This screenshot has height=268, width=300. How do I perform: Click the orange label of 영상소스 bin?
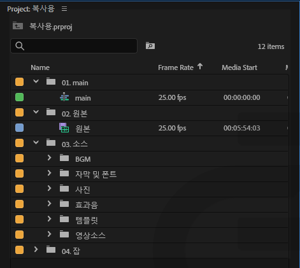pos(19,235)
